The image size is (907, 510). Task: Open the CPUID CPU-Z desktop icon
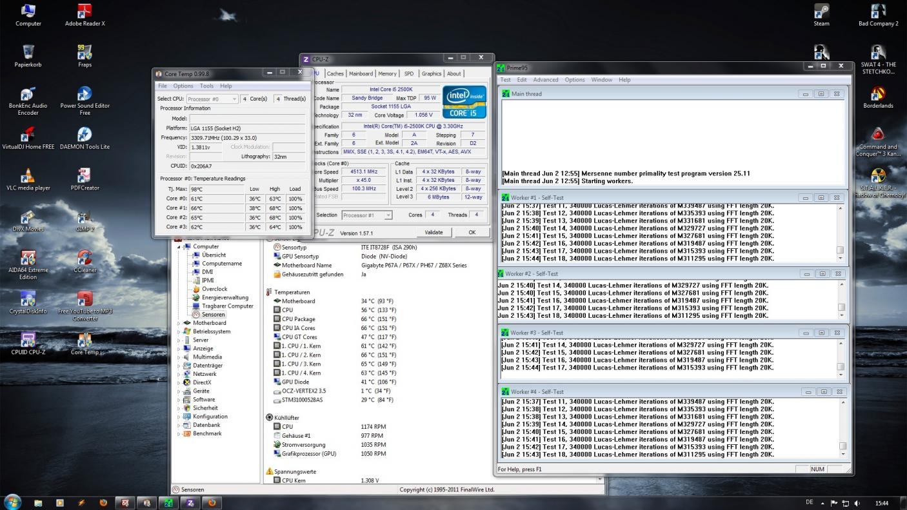[x=28, y=344]
